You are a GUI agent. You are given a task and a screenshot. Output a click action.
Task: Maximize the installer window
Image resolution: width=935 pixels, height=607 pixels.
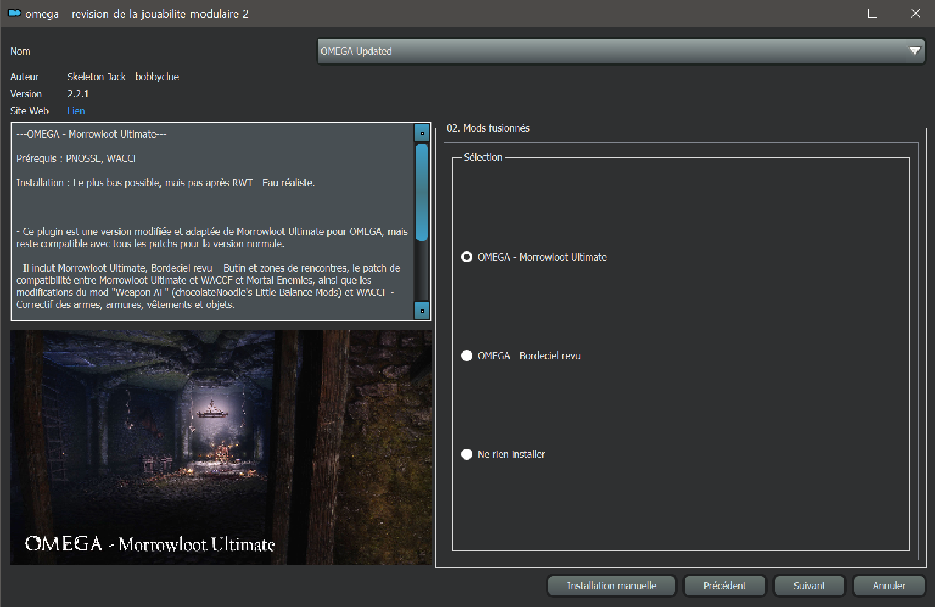pos(872,13)
